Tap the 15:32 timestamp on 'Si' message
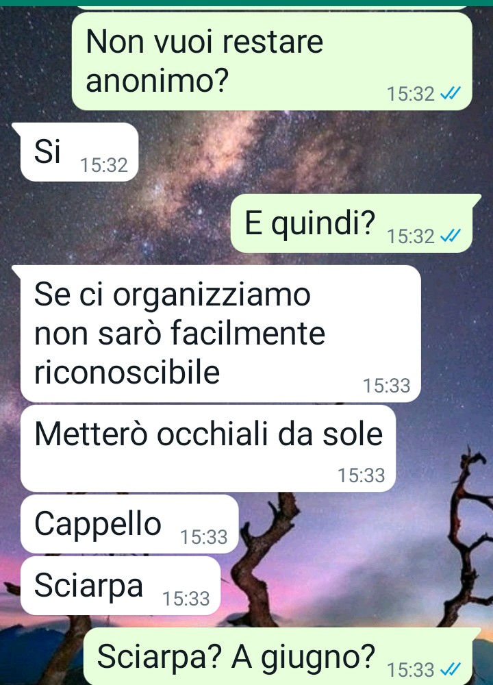 point(104,165)
